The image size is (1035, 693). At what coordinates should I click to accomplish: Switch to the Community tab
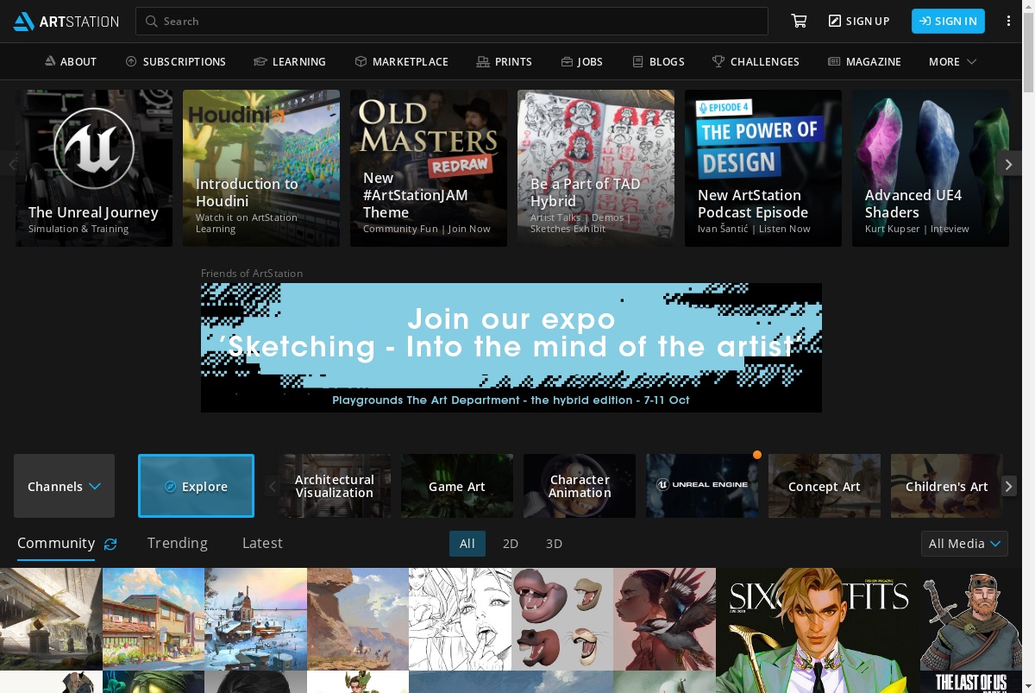point(56,543)
